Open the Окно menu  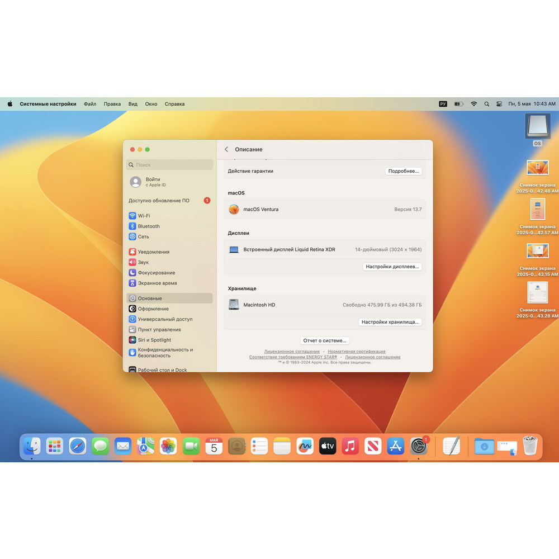(151, 104)
